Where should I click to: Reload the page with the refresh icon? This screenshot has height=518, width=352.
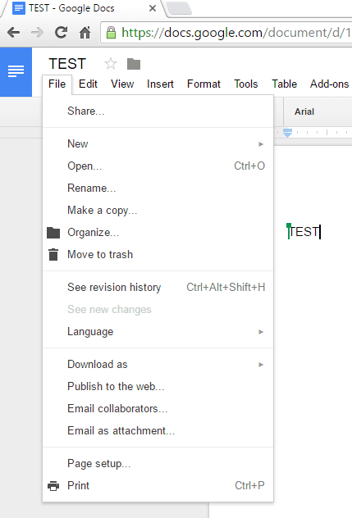click(62, 33)
